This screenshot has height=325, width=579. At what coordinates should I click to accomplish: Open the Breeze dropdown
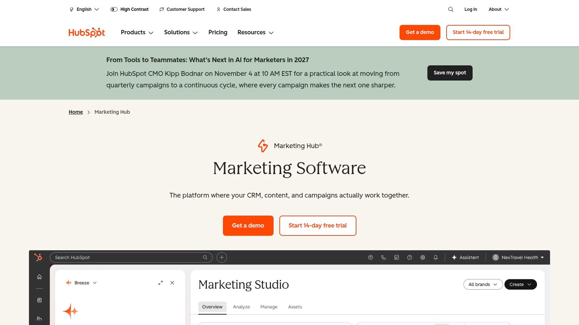81,283
